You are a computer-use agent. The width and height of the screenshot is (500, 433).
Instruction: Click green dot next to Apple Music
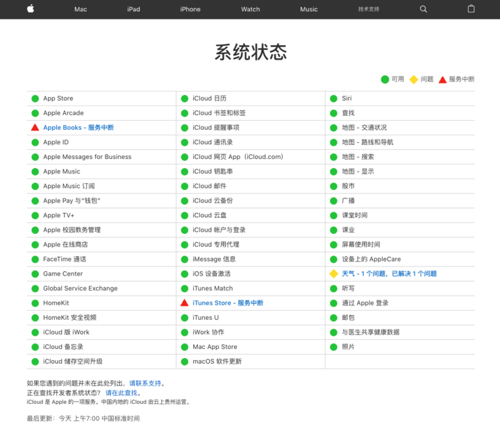click(35, 171)
